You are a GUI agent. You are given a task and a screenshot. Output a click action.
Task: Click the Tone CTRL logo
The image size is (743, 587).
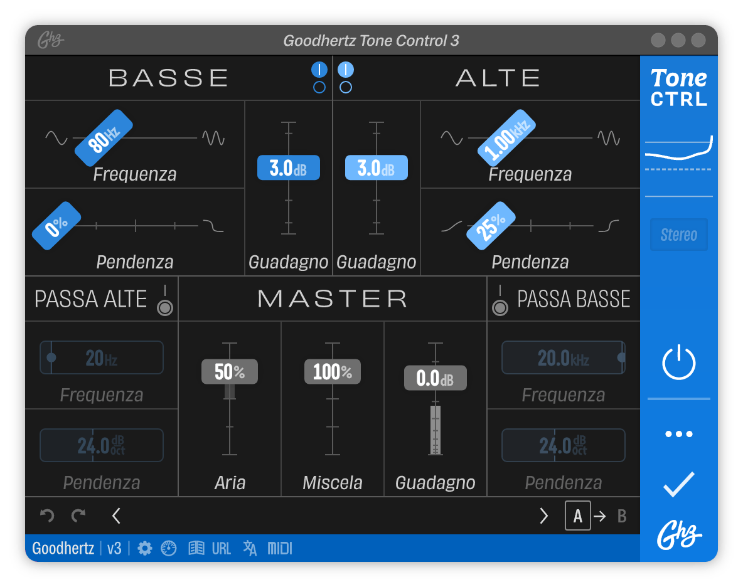click(678, 88)
